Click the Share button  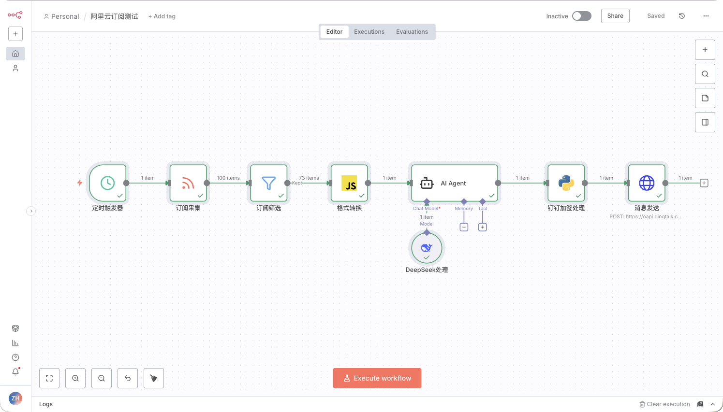(x=615, y=16)
